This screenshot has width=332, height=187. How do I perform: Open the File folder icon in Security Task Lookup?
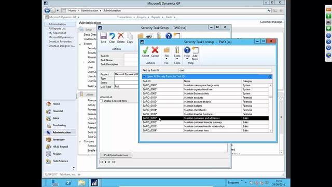tap(167, 50)
